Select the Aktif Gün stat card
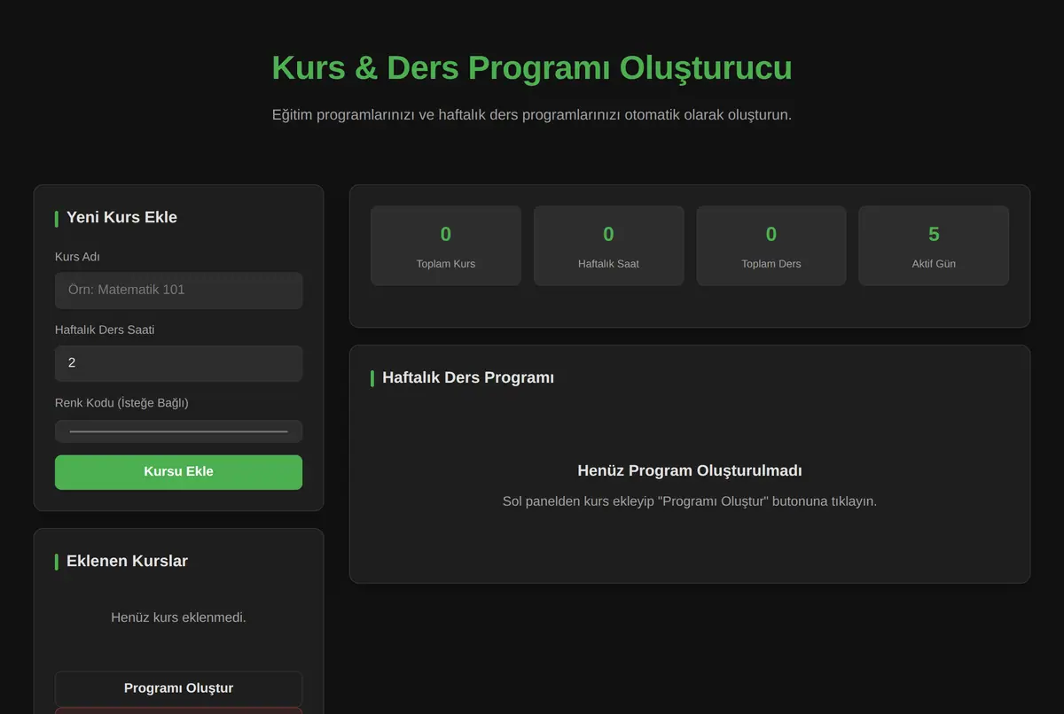This screenshot has height=714, width=1064. tap(934, 245)
